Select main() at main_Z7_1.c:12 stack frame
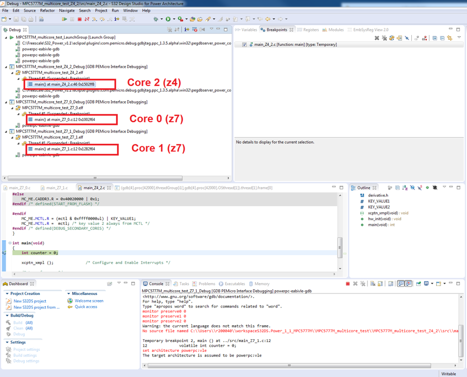 click(x=62, y=149)
